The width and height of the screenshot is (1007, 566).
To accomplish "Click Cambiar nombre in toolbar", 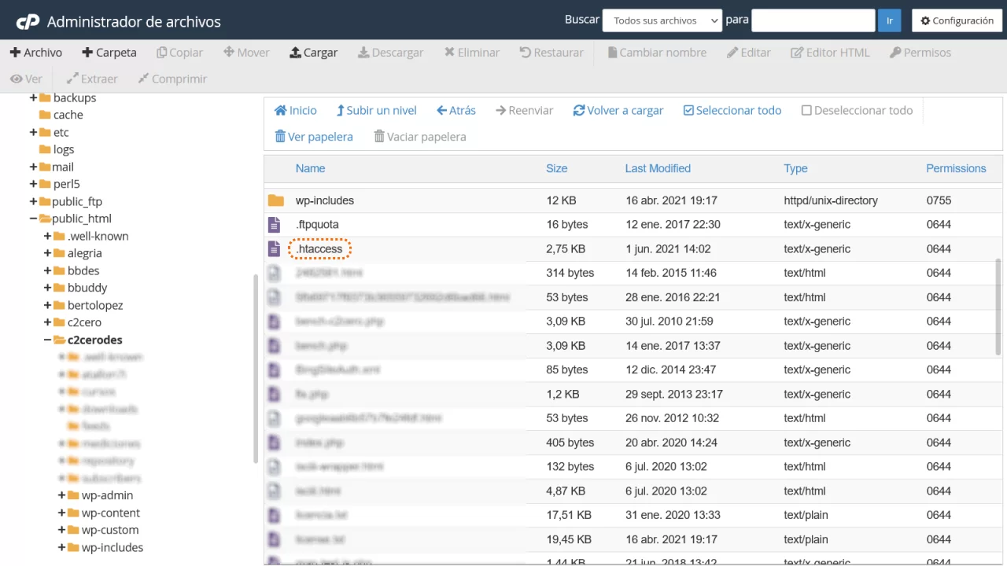I will pyautogui.click(x=657, y=53).
